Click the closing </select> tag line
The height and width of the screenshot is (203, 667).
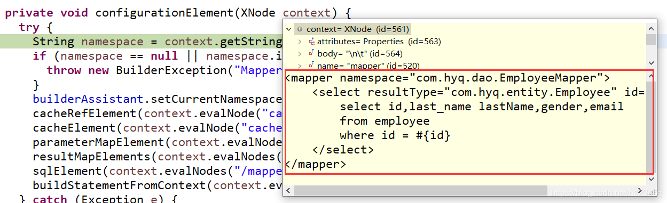pos(343,150)
